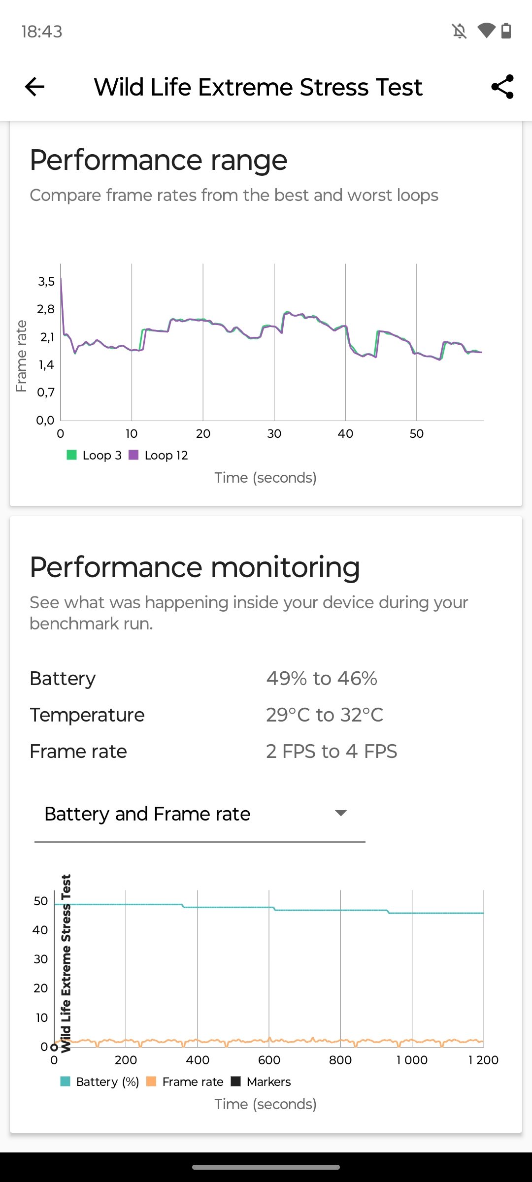Open the share icon in header
The image size is (532, 1182).
pyautogui.click(x=502, y=87)
